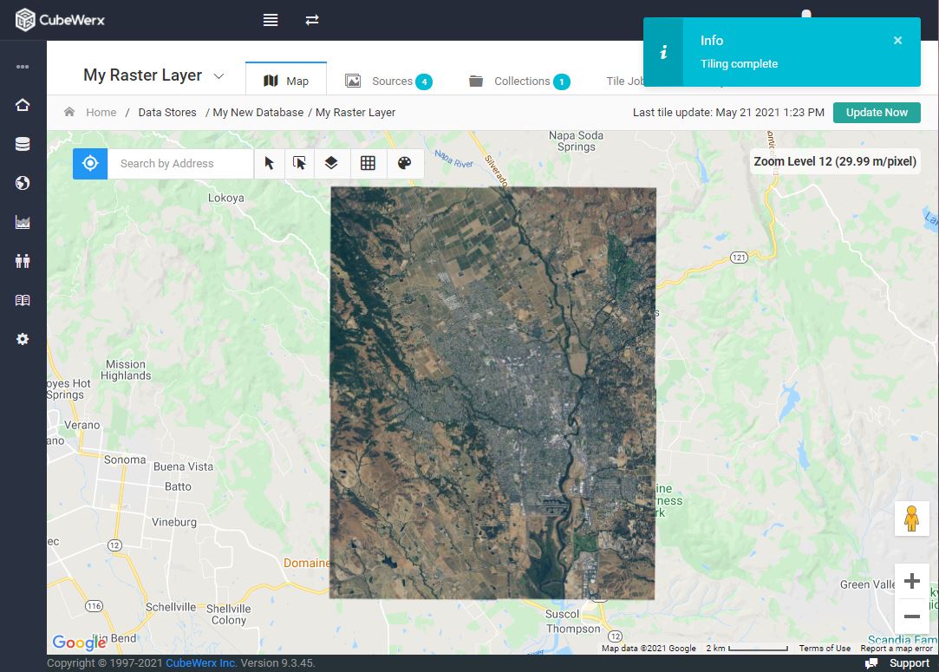The image size is (939, 672).
Task: Click the Tiling complete message text
Action: pyautogui.click(x=739, y=63)
